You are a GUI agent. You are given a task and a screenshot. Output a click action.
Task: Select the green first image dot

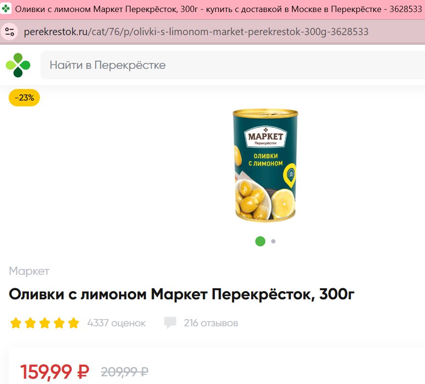point(260,241)
